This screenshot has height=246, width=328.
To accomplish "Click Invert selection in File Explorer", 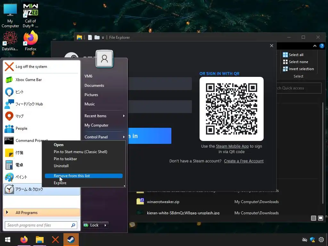I will 298,69.
